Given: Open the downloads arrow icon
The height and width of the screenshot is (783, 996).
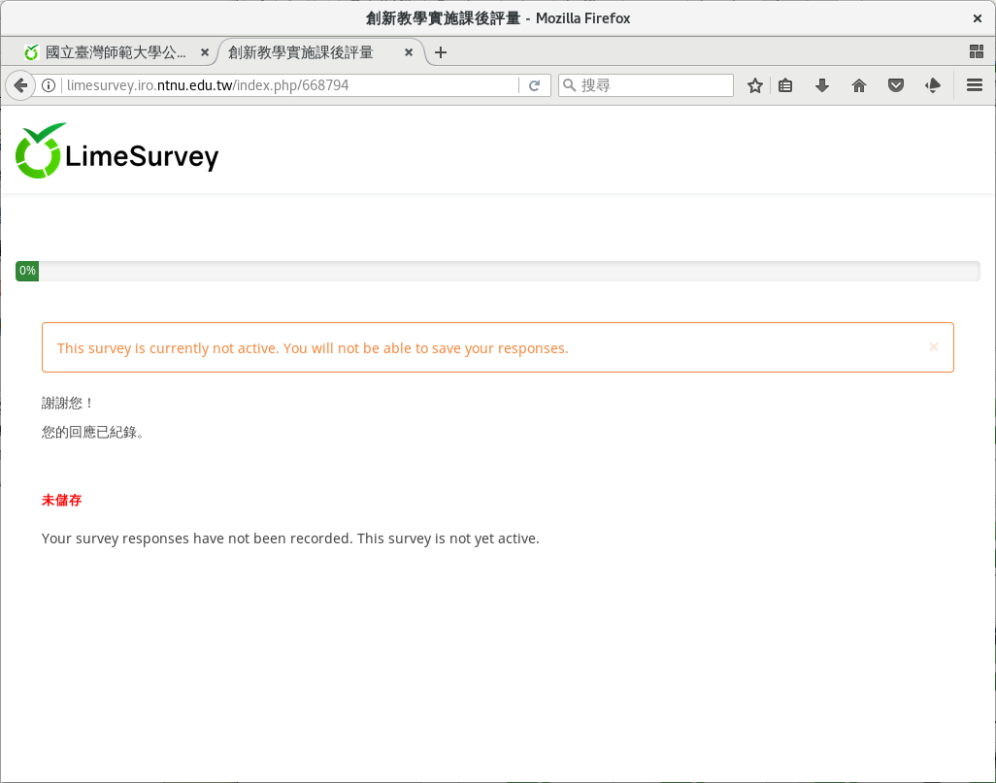Looking at the screenshot, I should tap(822, 85).
